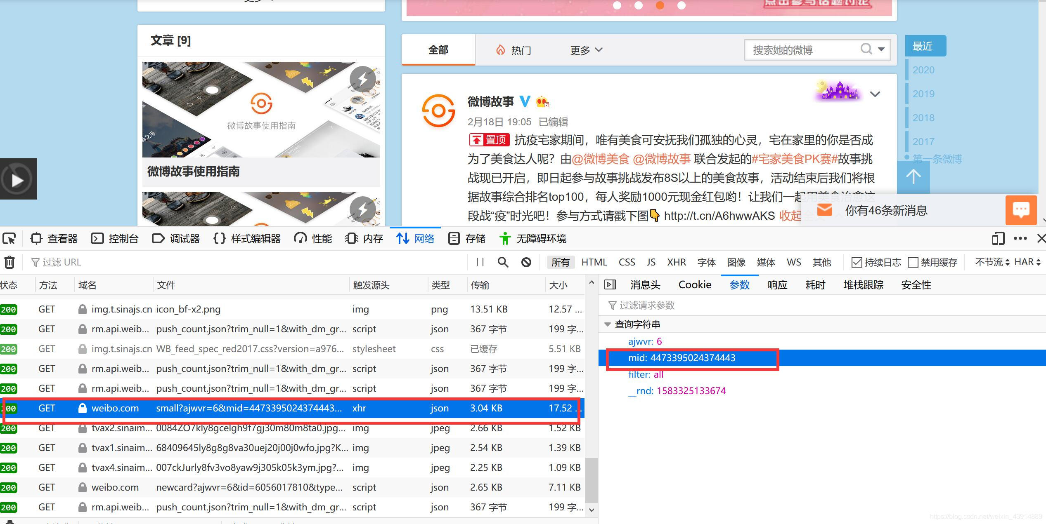Enable the 禁用缓存 disable cache checkbox
This screenshot has height=524, width=1046.
click(913, 262)
